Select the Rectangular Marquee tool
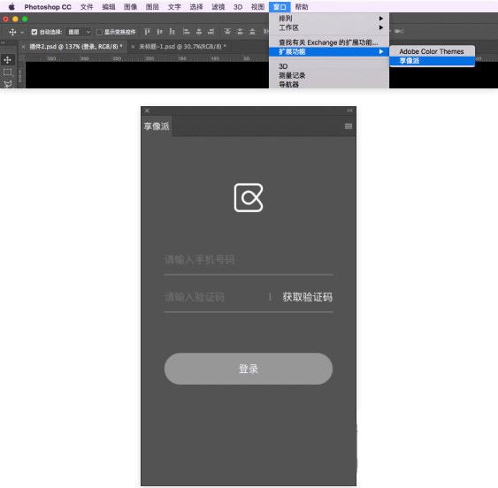The height and width of the screenshot is (488, 498). tap(8, 72)
